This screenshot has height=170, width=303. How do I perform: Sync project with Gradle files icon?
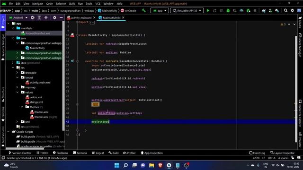point(264,10)
